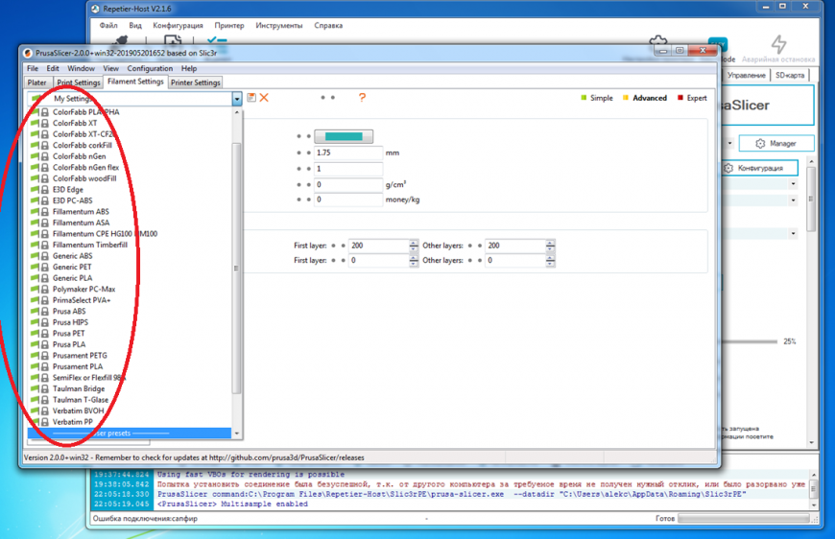Open the Window menu
835x539 pixels.
click(x=81, y=69)
